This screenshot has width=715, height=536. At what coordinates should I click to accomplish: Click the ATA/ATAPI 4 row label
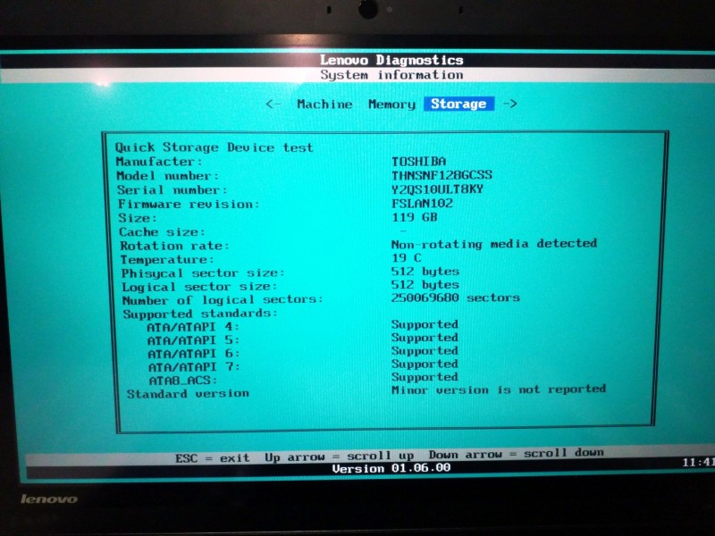(x=193, y=327)
